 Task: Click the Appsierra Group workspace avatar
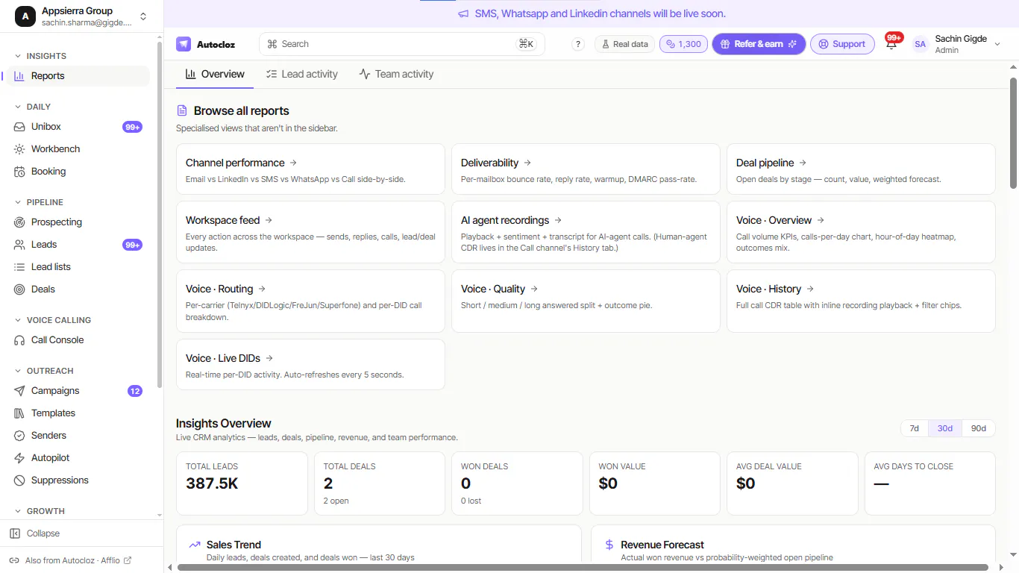point(25,16)
